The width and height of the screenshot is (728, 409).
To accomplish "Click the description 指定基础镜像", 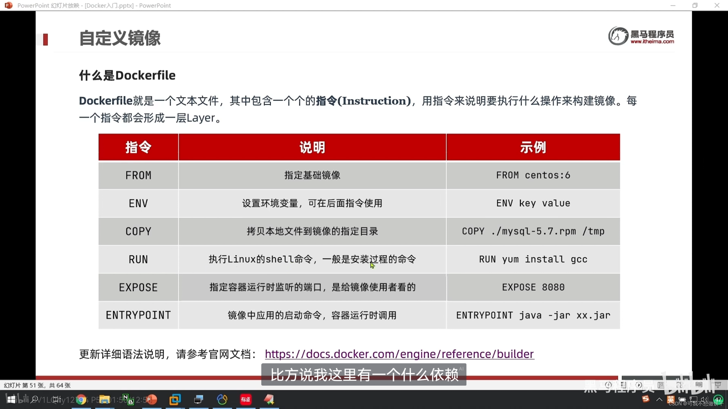I will pos(312,175).
